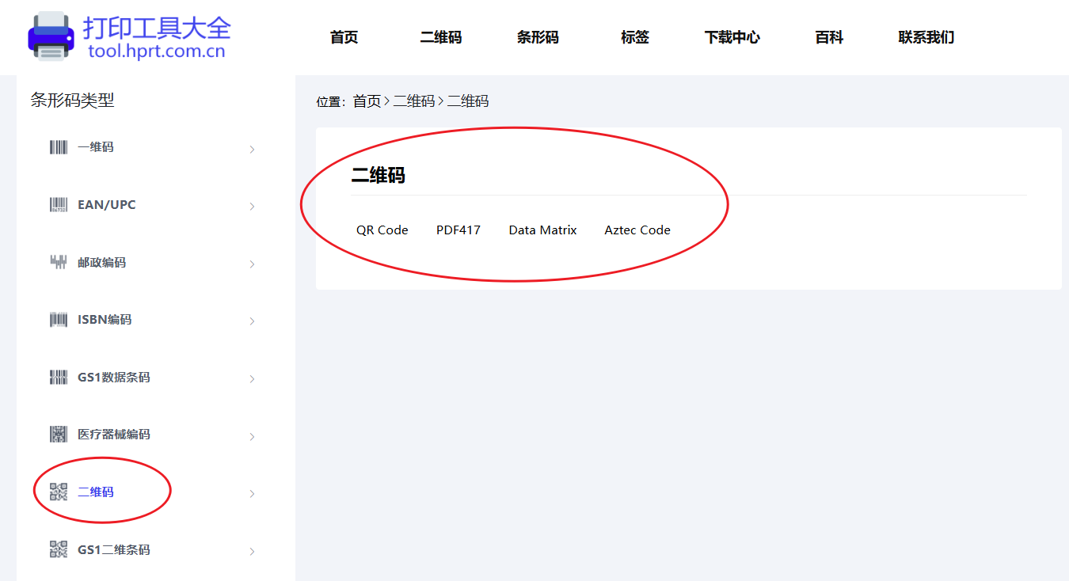
Task: Open the 标签 top navigation item
Action: (635, 37)
